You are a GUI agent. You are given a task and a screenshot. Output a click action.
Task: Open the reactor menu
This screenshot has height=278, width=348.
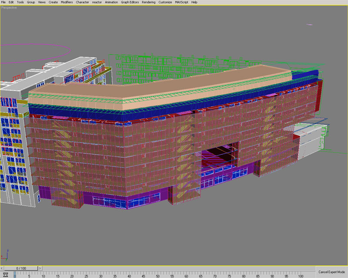(97, 2)
